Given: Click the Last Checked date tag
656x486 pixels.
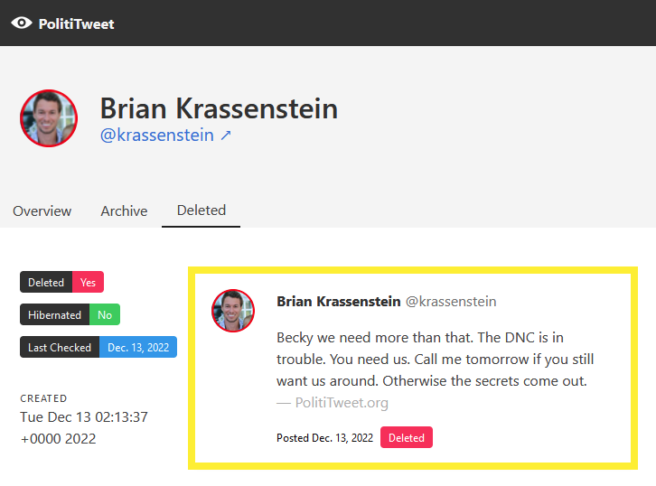Looking at the screenshot, I should [x=98, y=347].
